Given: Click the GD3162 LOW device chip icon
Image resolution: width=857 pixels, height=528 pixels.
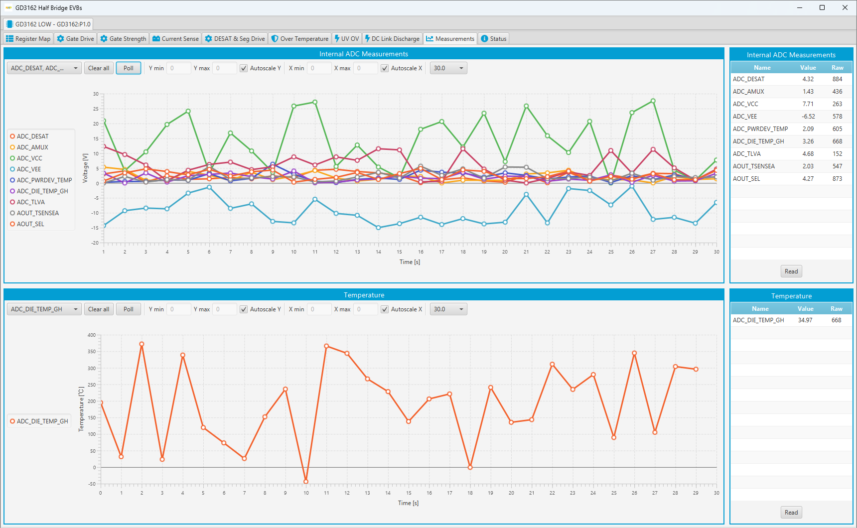Looking at the screenshot, I should [x=9, y=24].
